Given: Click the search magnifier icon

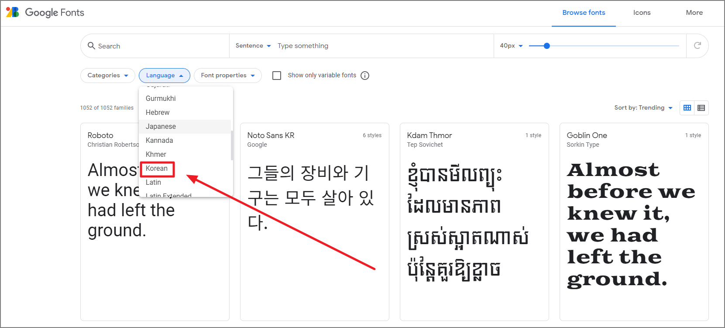Looking at the screenshot, I should (x=91, y=46).
